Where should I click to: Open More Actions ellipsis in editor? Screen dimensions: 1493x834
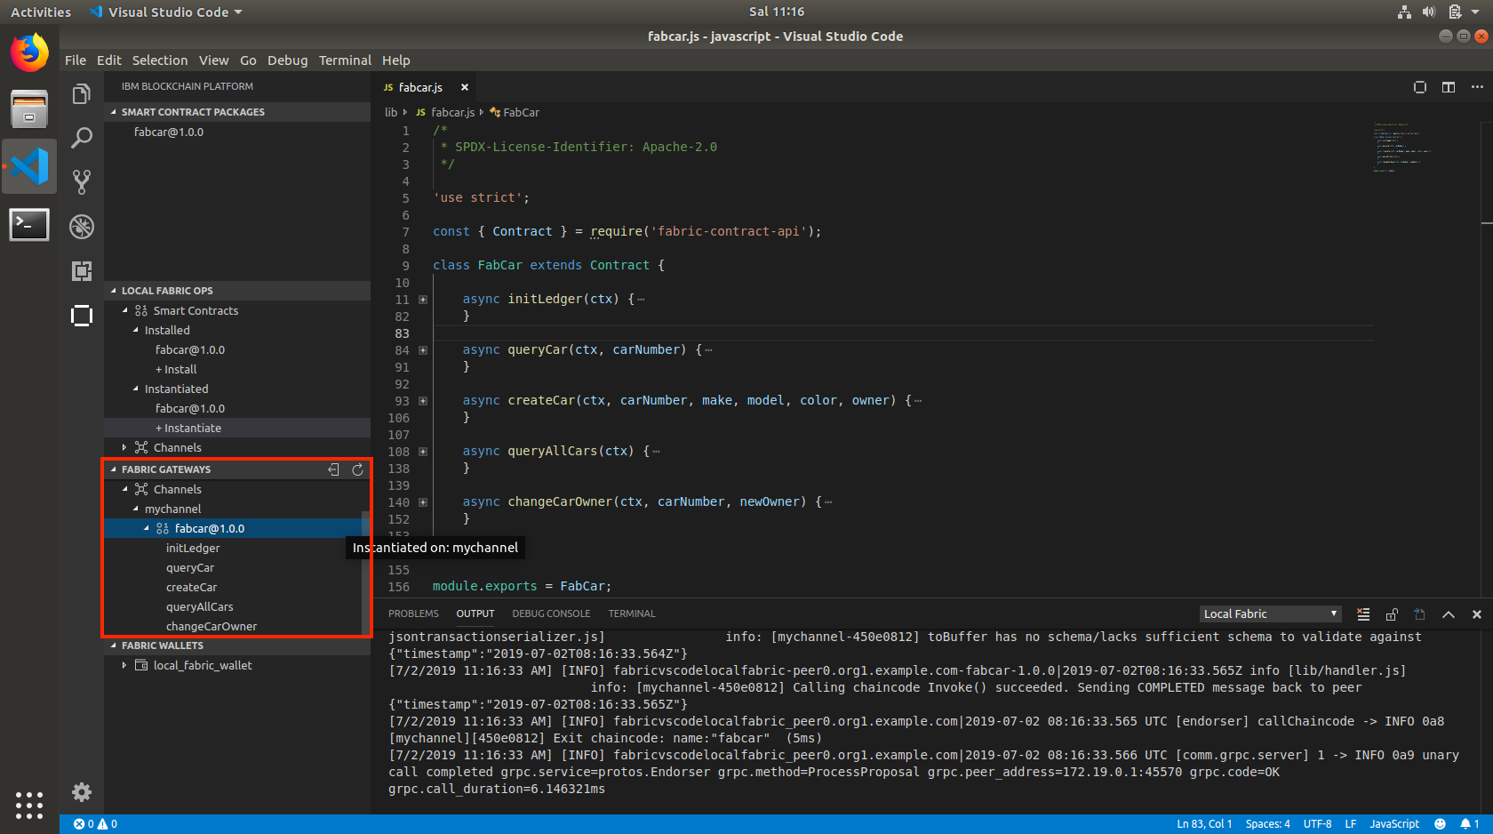pyautogui.click(x=1477, y=87)
